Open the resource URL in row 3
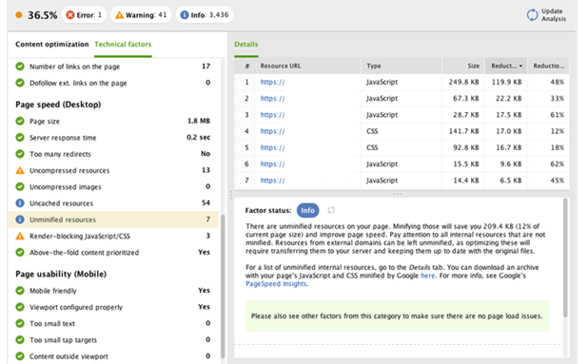Viewport: 588px width, 364px height. pos(273,115)
